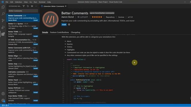Viewport: 191px width, 107px height.
Task: Switch to the Changelog tab
Action: [x=76, y=32]
